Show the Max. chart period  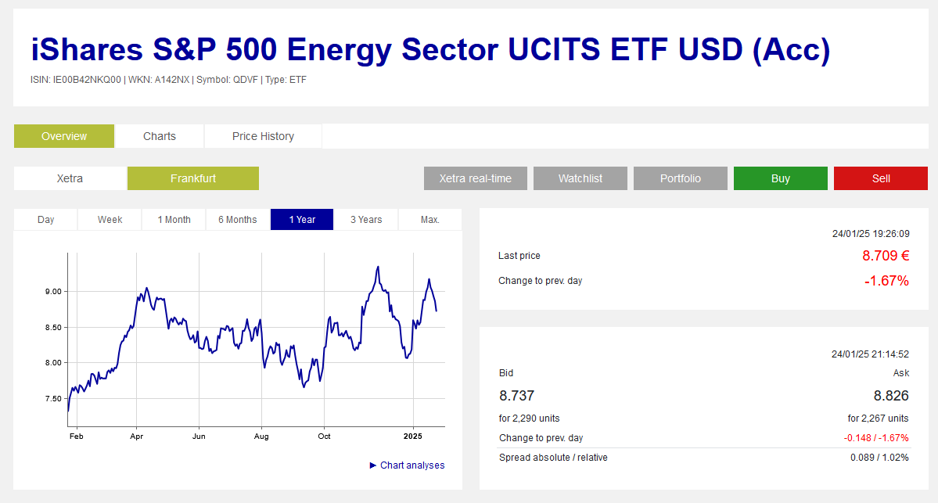pos(430,220)
